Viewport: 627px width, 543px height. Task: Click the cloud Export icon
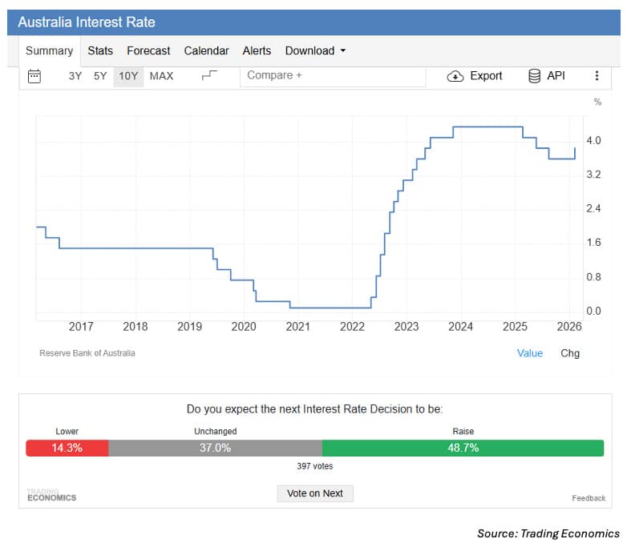(455, 76)
